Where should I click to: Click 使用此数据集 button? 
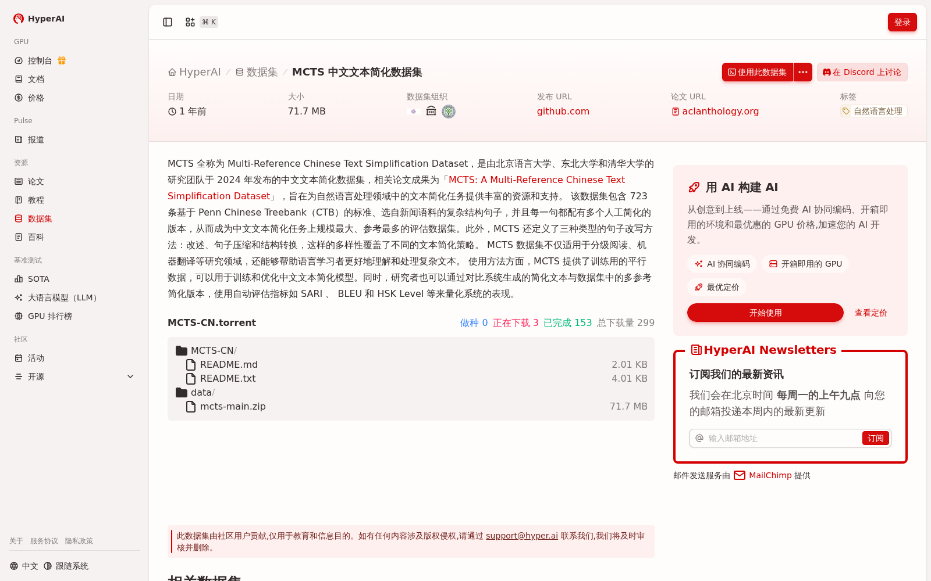pyautogui.click(x=758, y=72)
